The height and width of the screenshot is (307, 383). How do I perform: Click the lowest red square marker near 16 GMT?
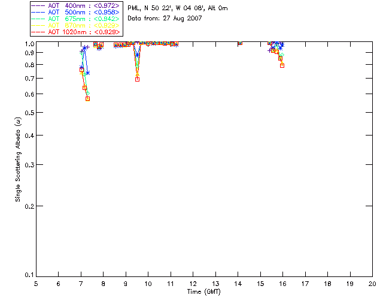tap(282, 65)
